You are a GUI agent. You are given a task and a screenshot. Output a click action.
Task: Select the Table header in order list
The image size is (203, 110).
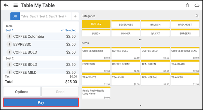pos(9,26)
